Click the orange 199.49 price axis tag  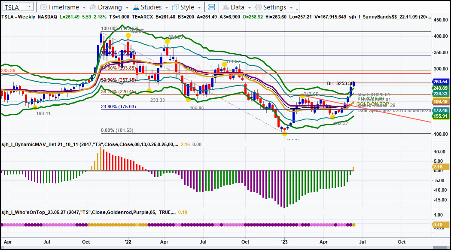point(440,101)
